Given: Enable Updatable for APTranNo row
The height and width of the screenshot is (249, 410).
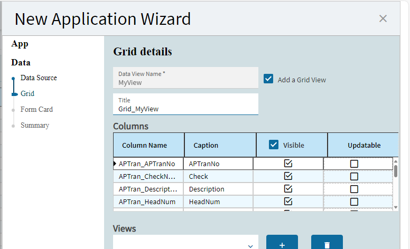Looking at the screenshot, I should (x=354, y=164).
